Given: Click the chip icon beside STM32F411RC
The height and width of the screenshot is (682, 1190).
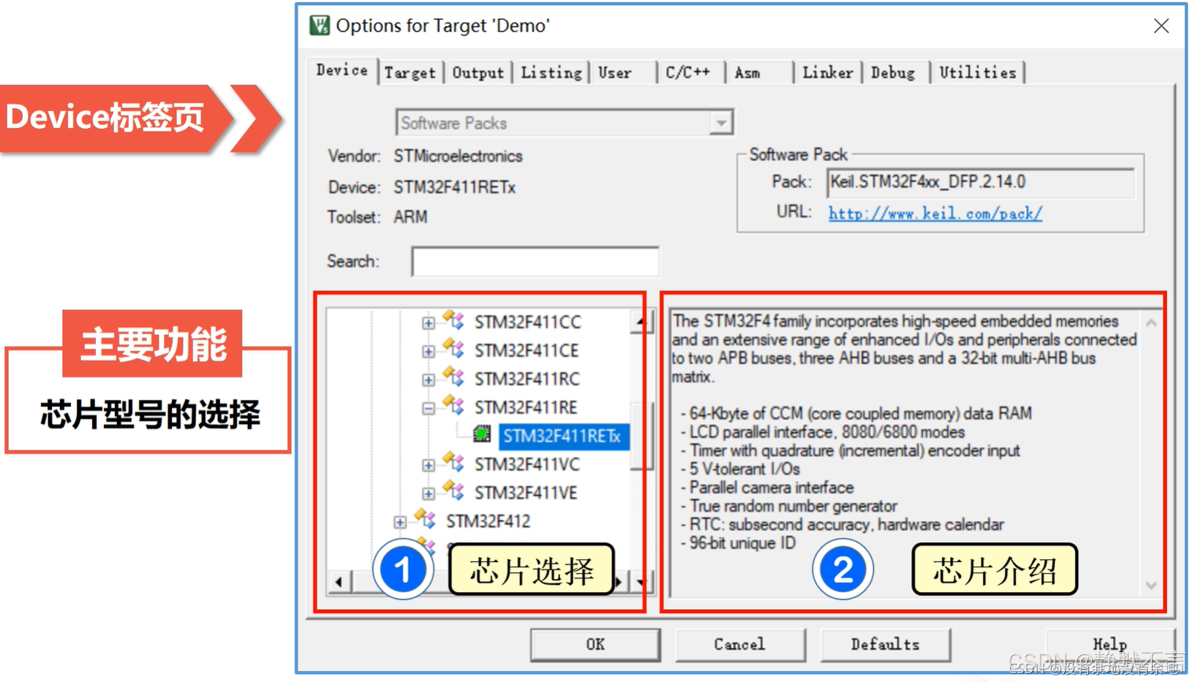Looking at the screenshot, I should coord(453,378).
